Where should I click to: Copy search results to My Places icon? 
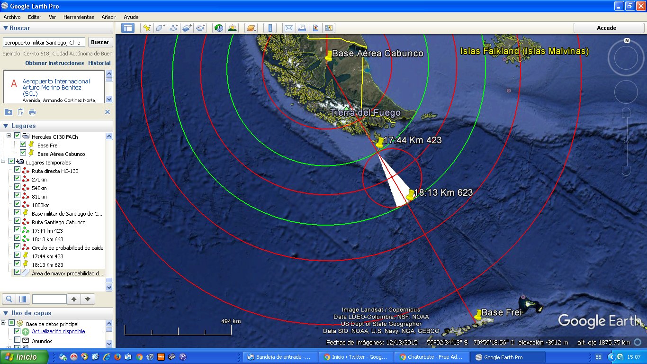click(x=9, y=112)
